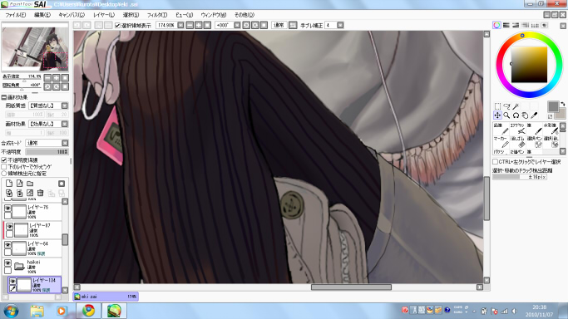This screenshot has height=319, width=568.
Task: Select the eyedropper tool
Action: coord(534,115)
